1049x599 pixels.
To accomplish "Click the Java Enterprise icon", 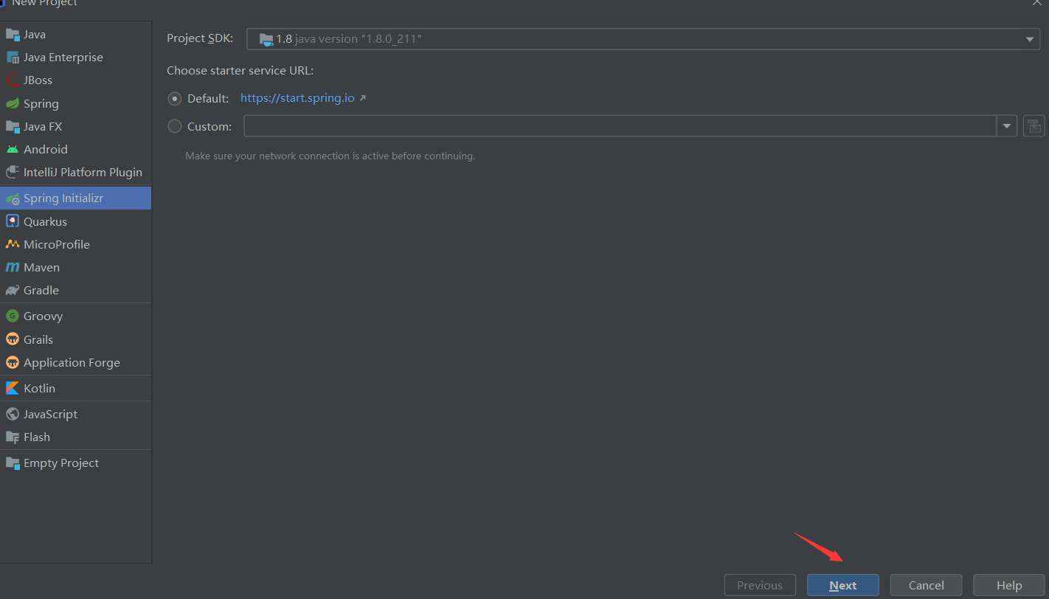I will click(x=12, y=57).
